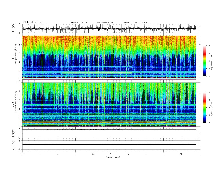Viewport: 224px width, 173px height.
Task: Click the "VLF Spectra" plot title
Action: tap(32, 22)
